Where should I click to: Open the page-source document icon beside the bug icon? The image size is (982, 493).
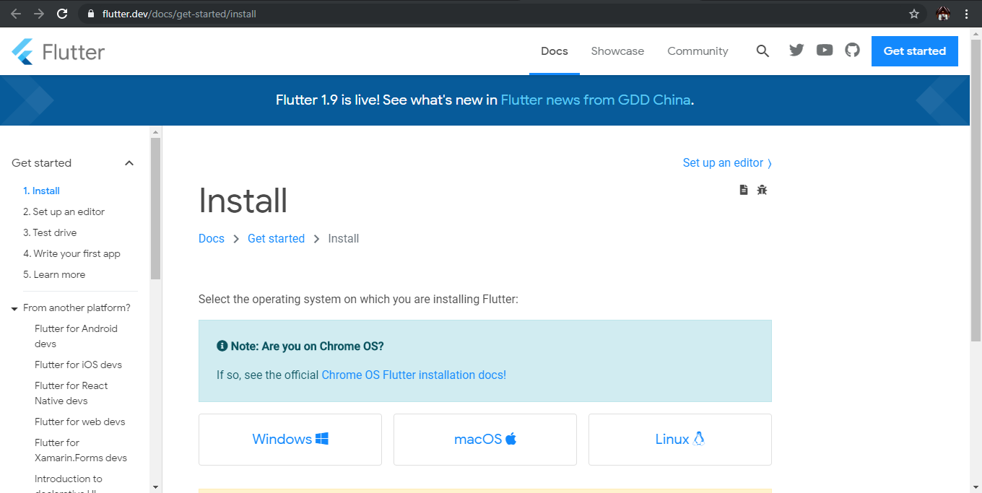pyautogui.click(x=744, y=189)
